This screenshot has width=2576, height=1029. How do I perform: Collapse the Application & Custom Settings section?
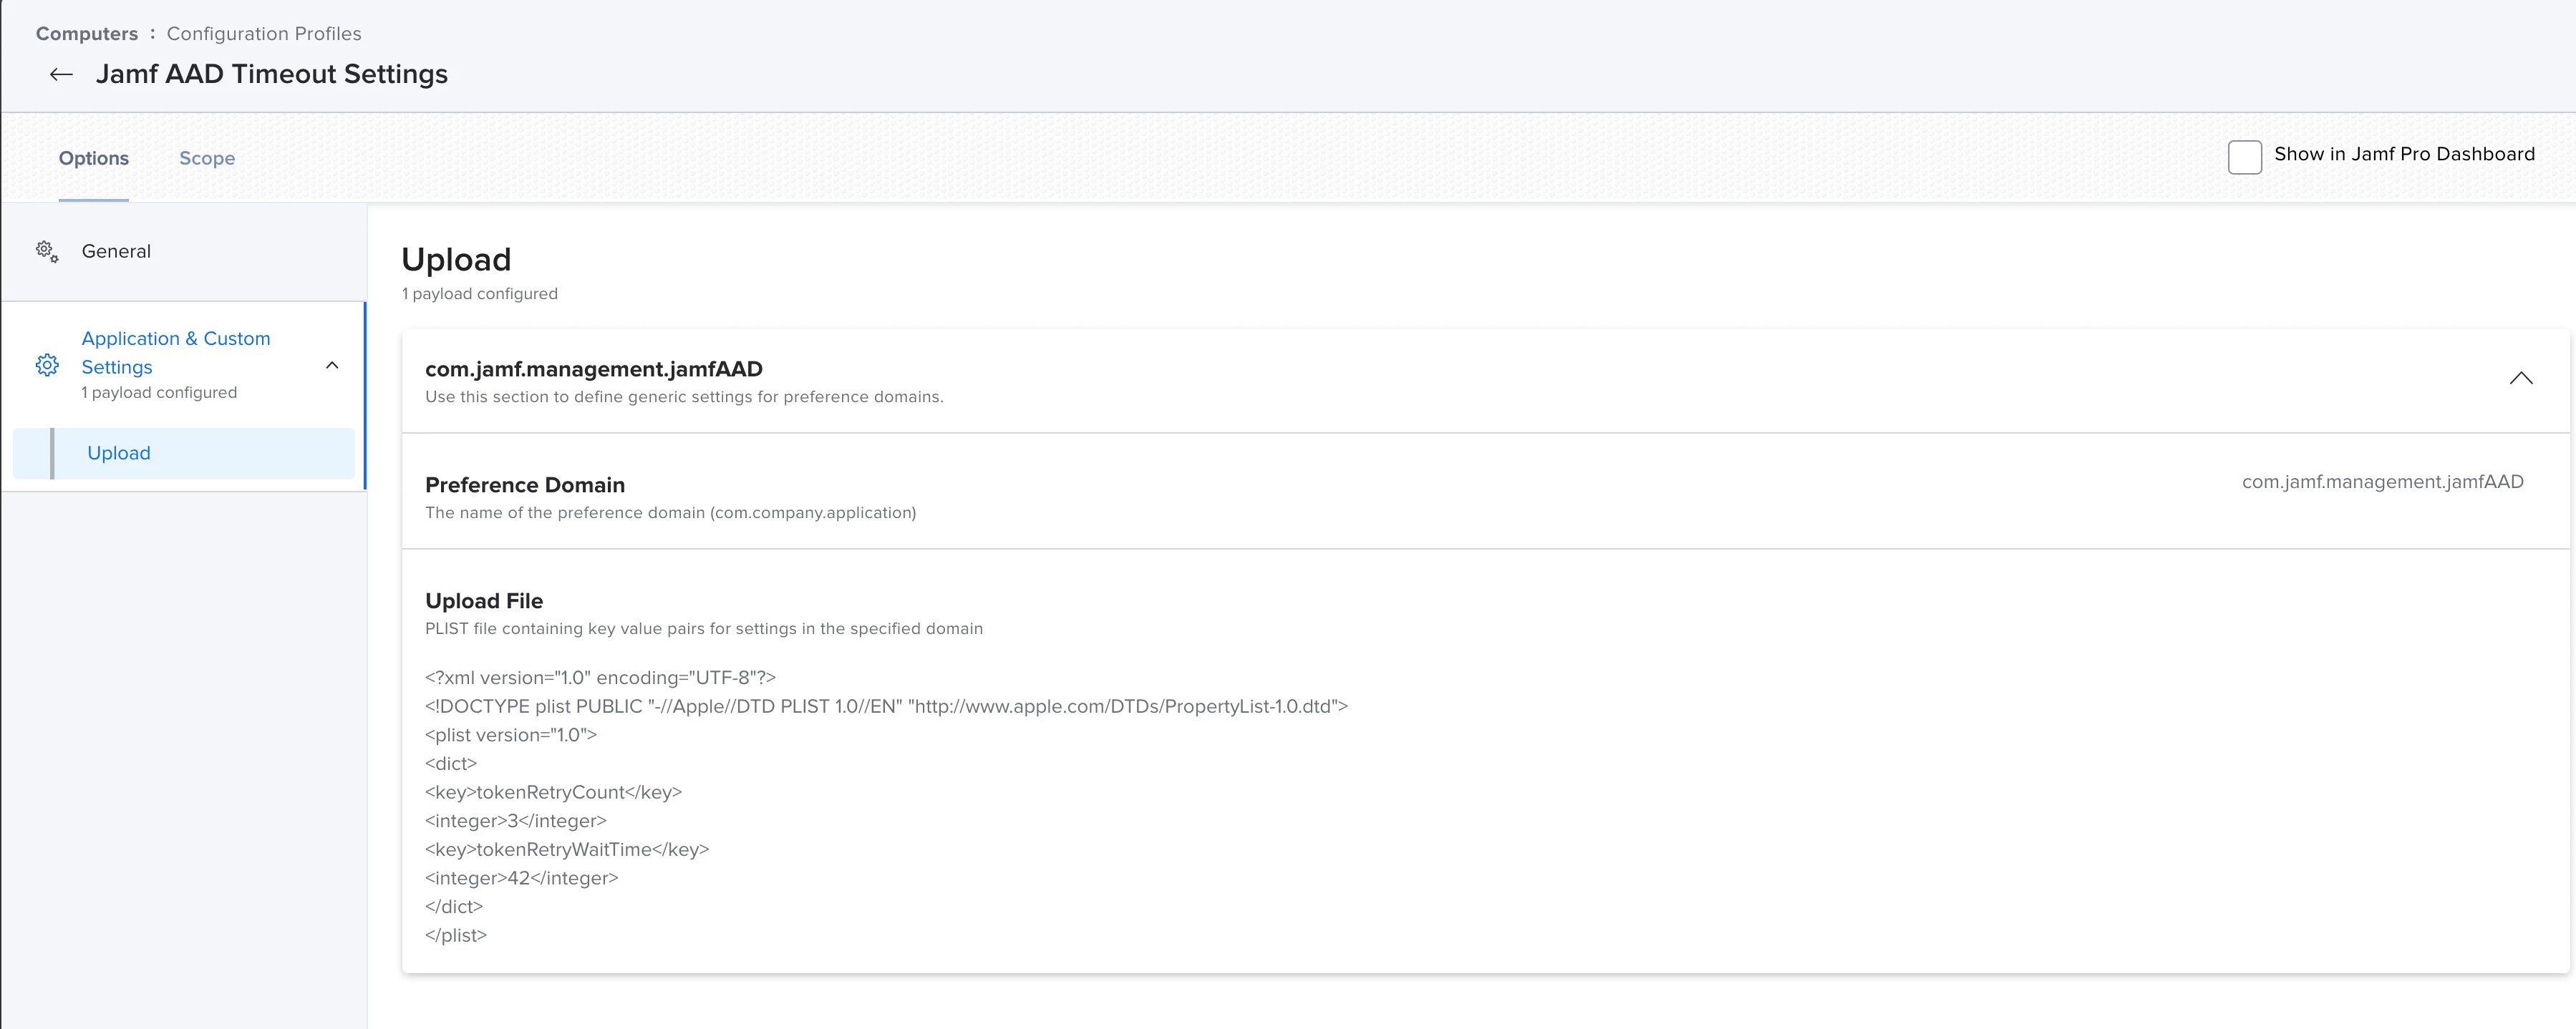pyautogui.click(x=332, y=366)
